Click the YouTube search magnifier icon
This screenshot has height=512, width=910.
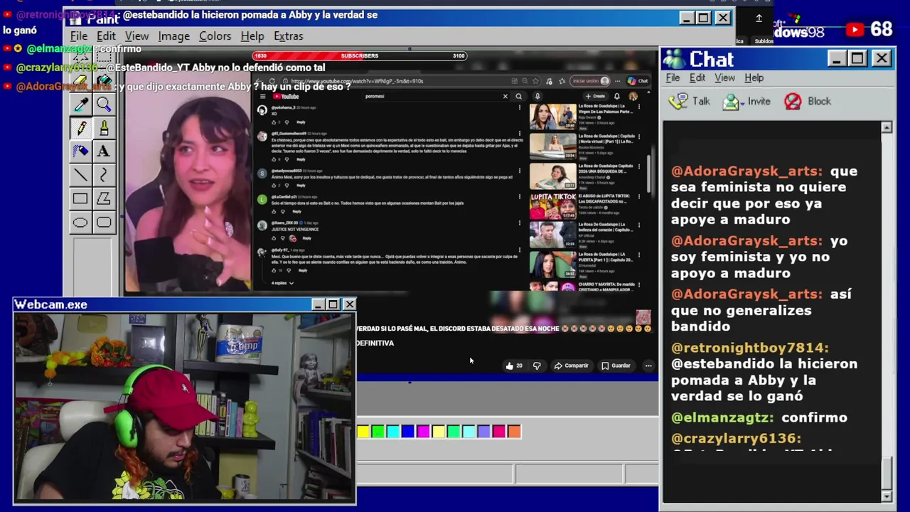518,96
